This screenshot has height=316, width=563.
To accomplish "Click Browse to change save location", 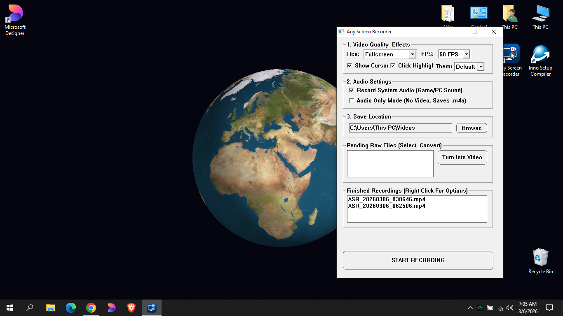I will pos(471,128).
